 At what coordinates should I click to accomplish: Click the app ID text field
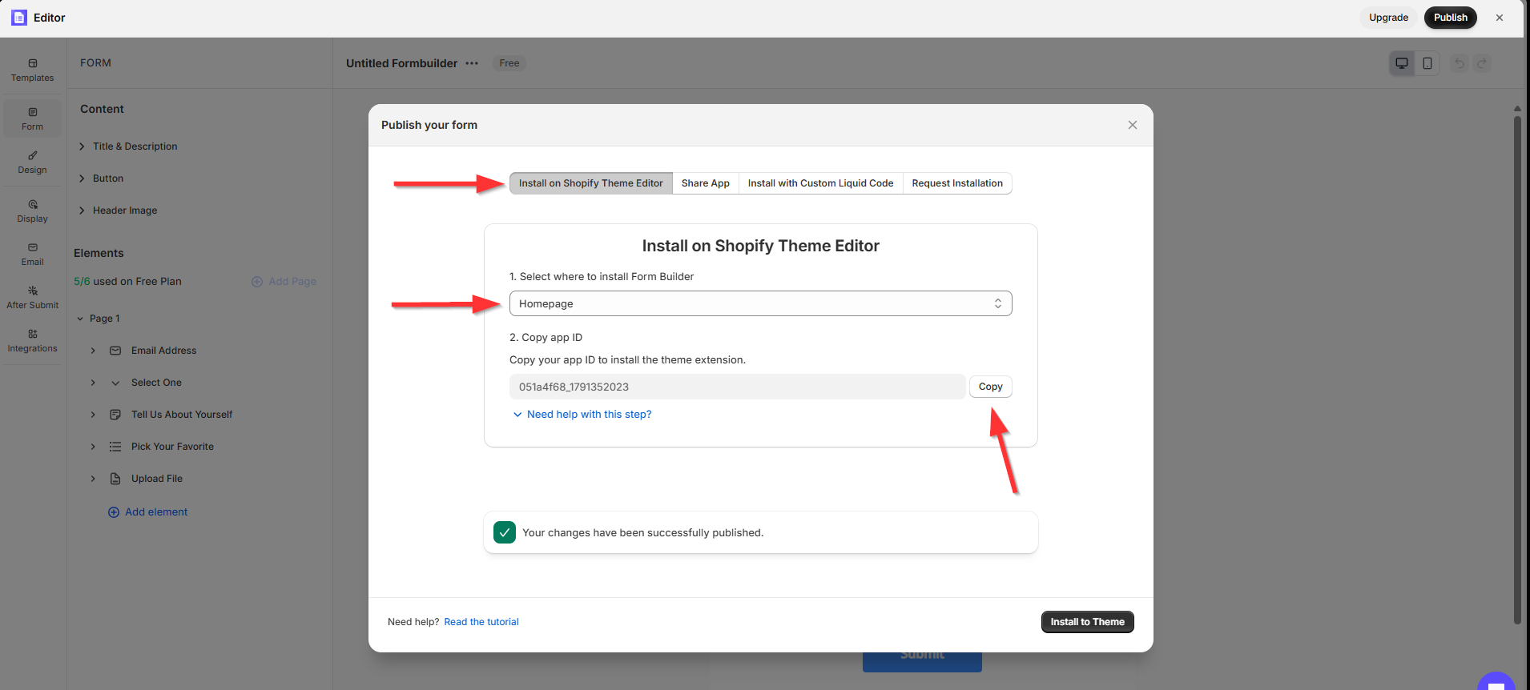coord(737,387)
